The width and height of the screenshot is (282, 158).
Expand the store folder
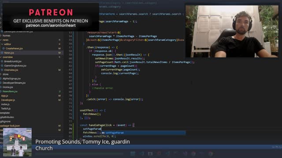pos(1,74)
